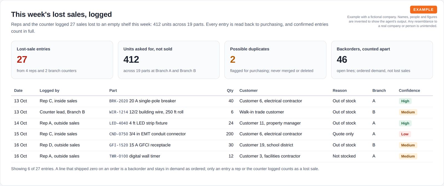
Task: Click the "Quote only" reason cell
Action: (343, 134)
